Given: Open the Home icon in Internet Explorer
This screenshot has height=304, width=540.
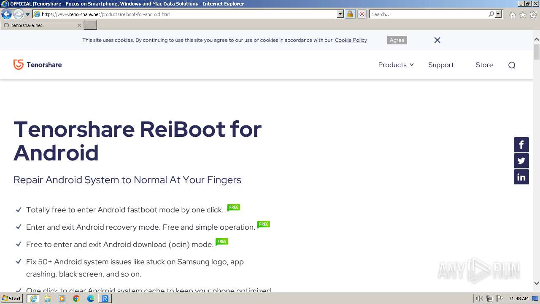Looking at the screenshot, I should click(512, 15).
